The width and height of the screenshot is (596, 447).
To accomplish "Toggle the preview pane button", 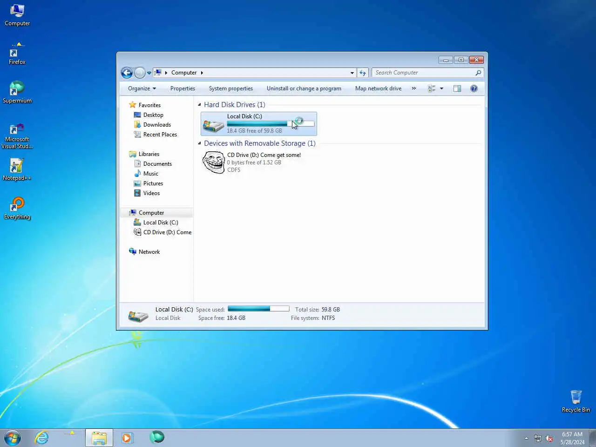I will tap(457, 88).
